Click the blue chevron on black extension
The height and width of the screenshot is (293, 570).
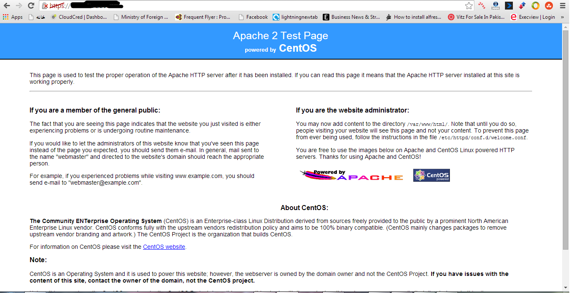point(509,5)
